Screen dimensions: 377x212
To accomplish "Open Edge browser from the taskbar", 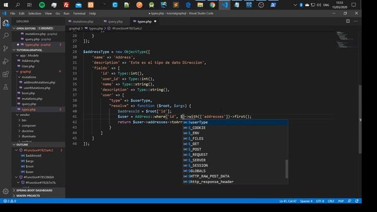I will 188,5.
